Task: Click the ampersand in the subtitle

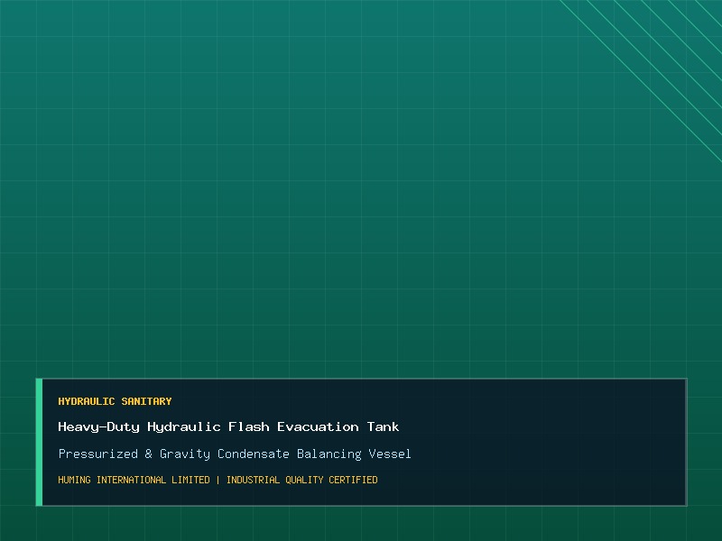Action: click(x=149, y=454)
